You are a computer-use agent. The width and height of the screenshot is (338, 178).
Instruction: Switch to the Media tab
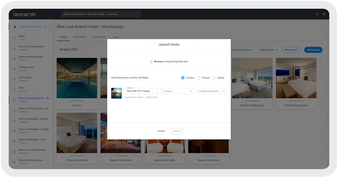tap(64, 37)
